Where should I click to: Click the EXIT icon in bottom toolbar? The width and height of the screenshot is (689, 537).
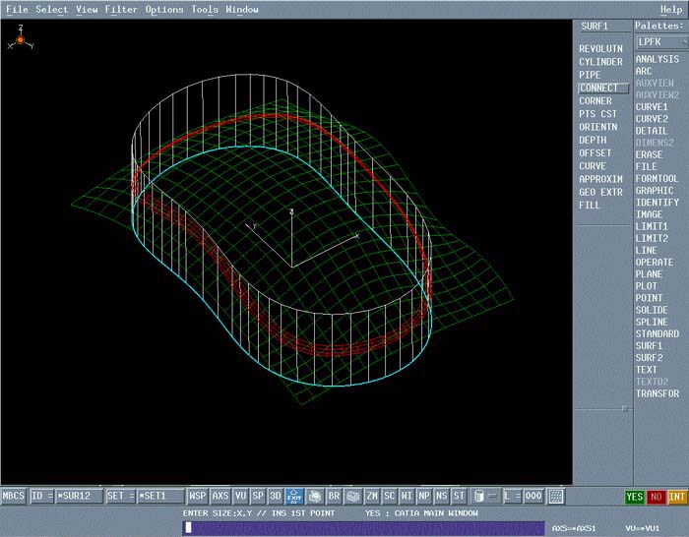[x=293, y=497]
